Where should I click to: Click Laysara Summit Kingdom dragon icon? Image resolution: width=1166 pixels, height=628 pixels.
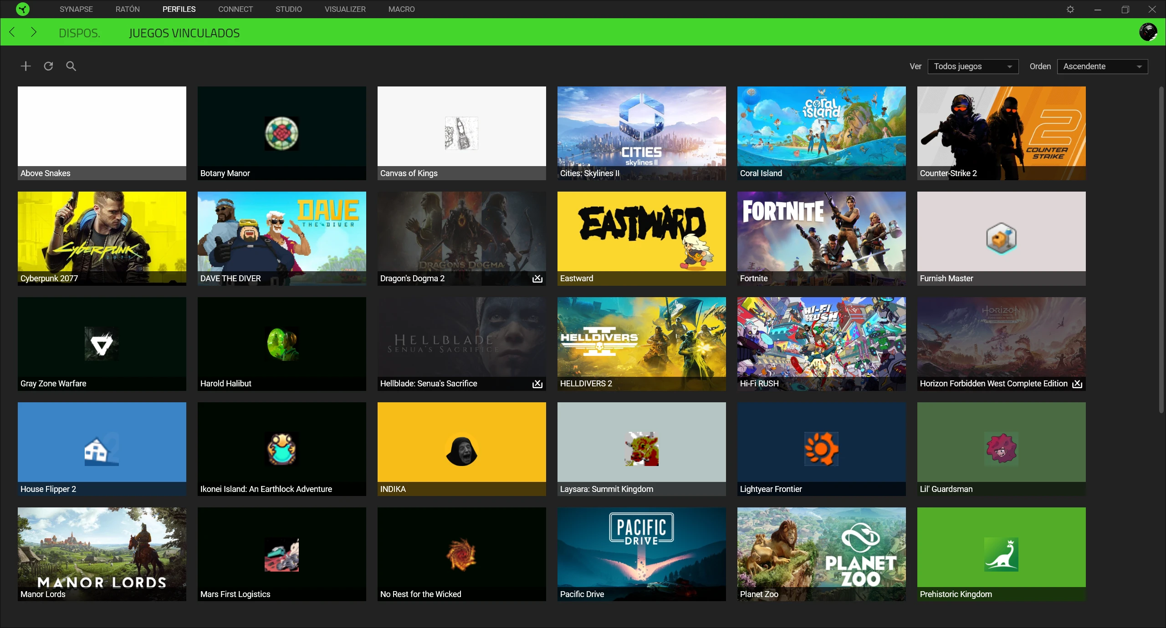[x=641, y=449]
